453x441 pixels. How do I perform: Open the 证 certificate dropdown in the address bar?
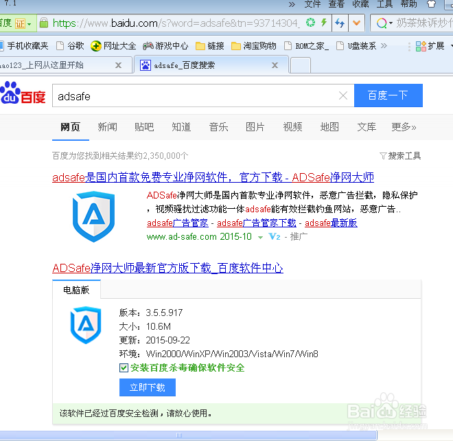pos(23,23)
